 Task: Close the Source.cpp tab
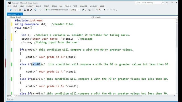[21, 14]
